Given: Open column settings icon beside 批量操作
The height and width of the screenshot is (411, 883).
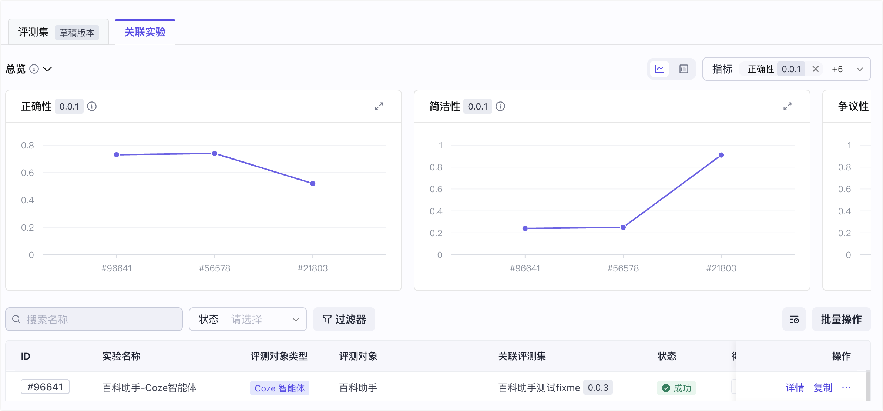Looking at the screenshot, I should [x=794, y=320].
